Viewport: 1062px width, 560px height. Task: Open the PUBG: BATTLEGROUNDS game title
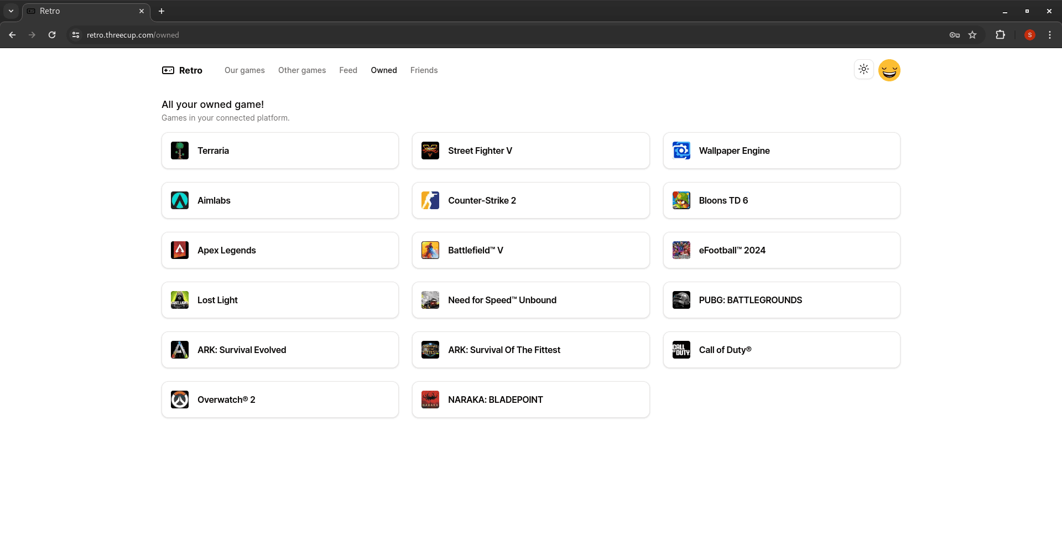[750, 300]
